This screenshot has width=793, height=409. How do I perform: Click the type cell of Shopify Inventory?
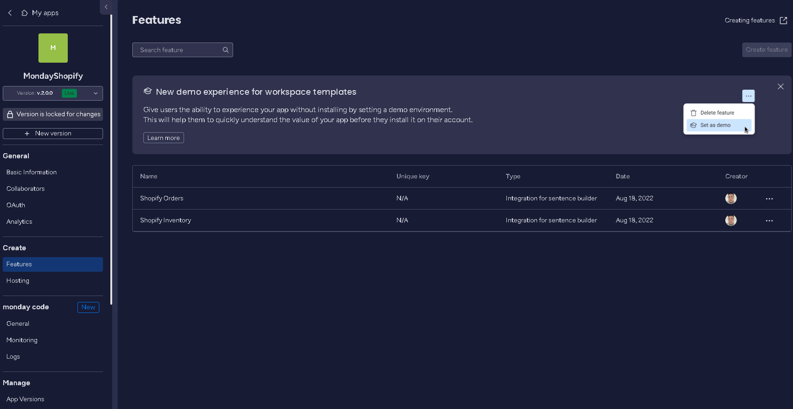[551, 221]
